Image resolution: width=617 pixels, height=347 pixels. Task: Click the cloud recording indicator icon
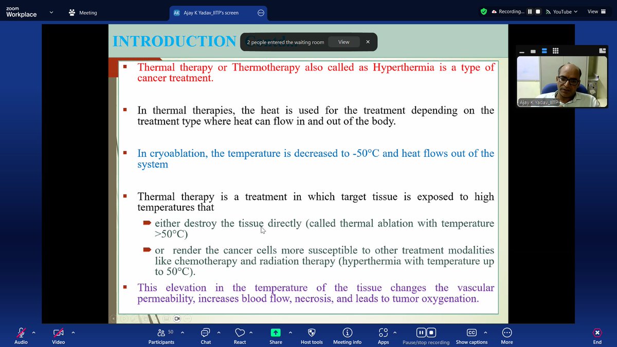point(494,11)
